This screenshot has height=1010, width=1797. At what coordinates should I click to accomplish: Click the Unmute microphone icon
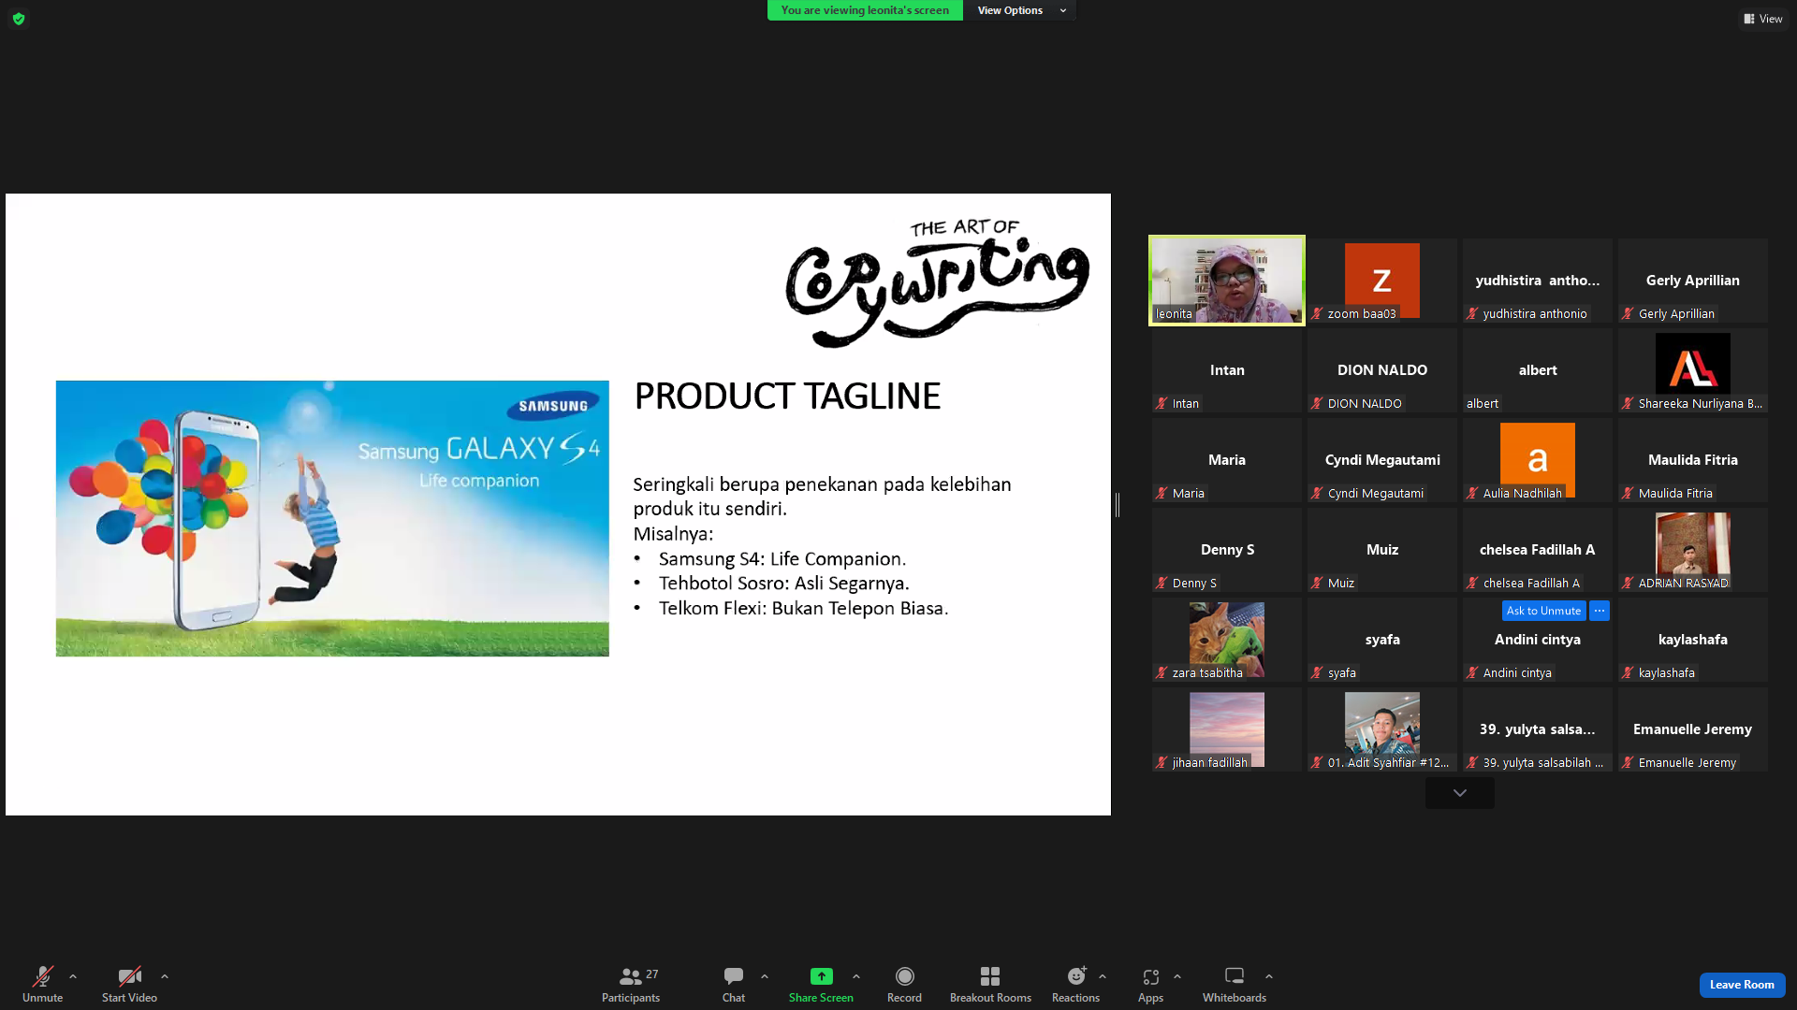[x=43, y=976]
